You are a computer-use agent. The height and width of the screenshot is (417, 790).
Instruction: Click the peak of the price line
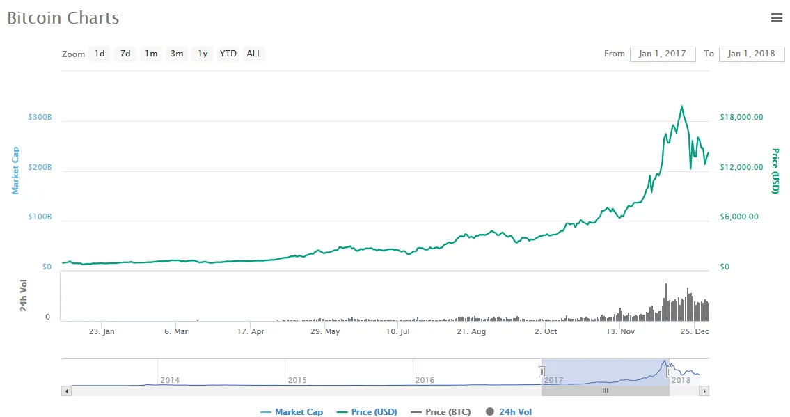pos(681,107)
